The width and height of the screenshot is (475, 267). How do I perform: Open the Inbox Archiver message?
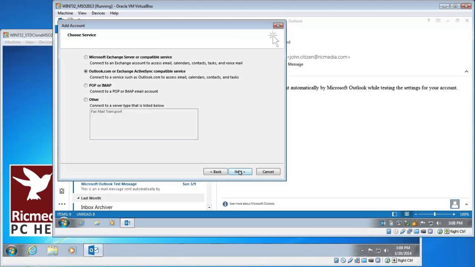pos(96,207)
